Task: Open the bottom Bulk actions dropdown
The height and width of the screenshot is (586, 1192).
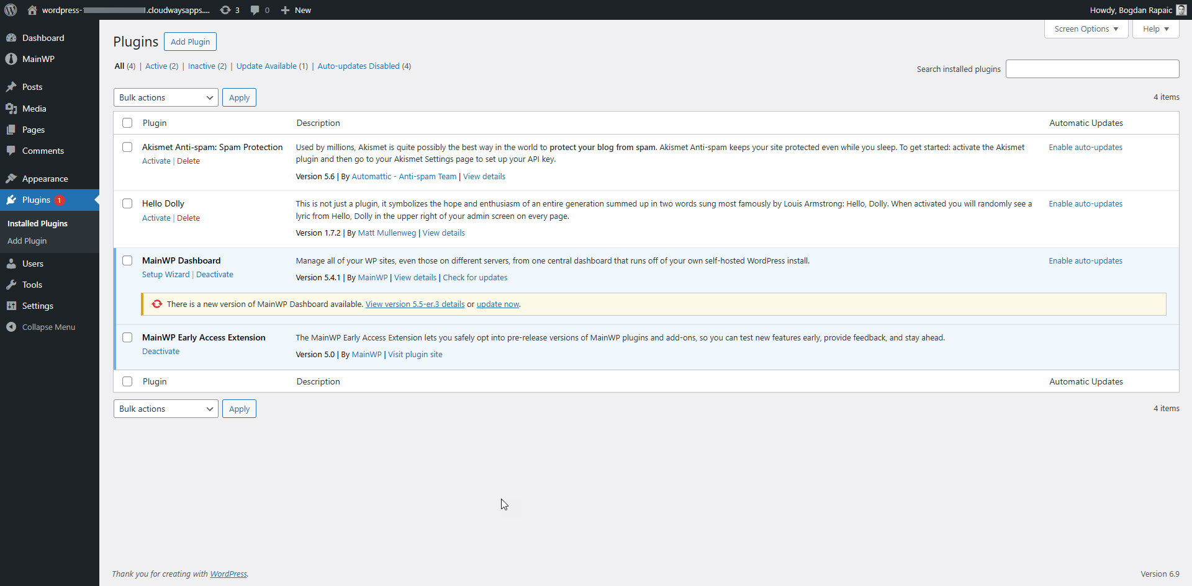Action: coord(166,409)
